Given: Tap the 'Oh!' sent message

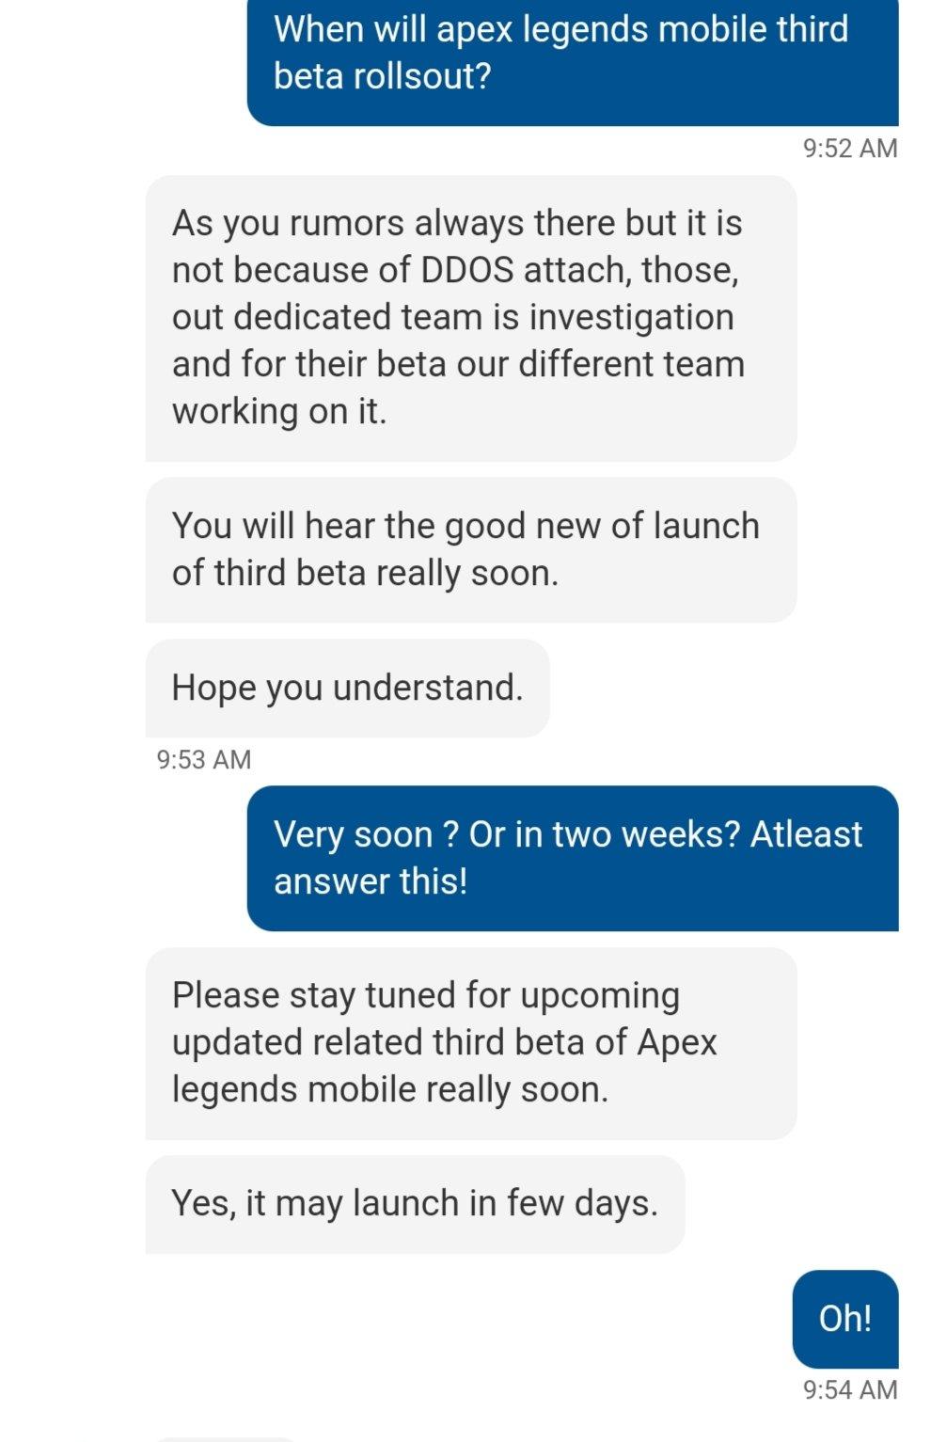Looking at the screenshot, I should pos(845,1319).
